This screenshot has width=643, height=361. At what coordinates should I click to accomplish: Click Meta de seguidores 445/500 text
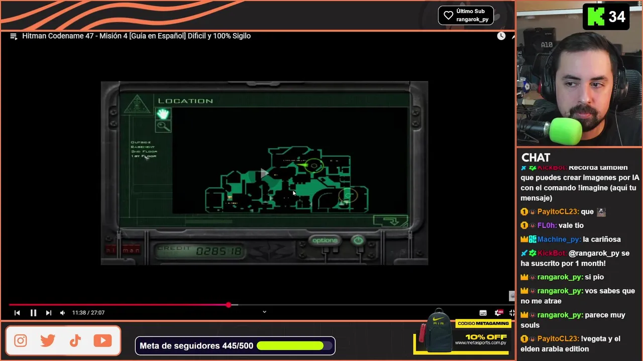coord(196,346)
